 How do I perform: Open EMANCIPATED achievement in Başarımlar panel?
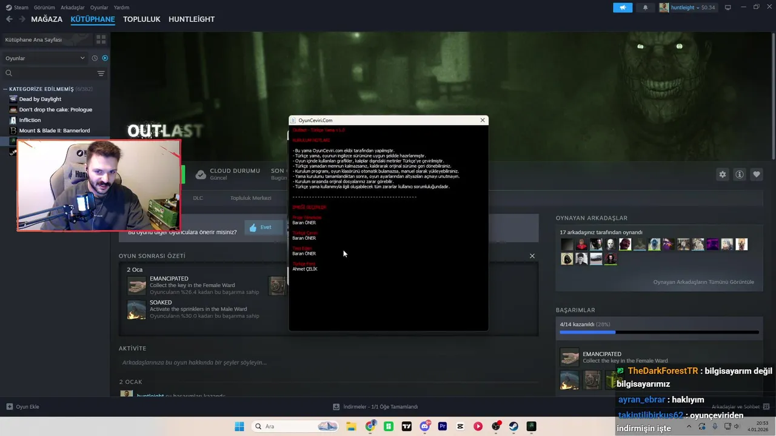tap(569, 357)
